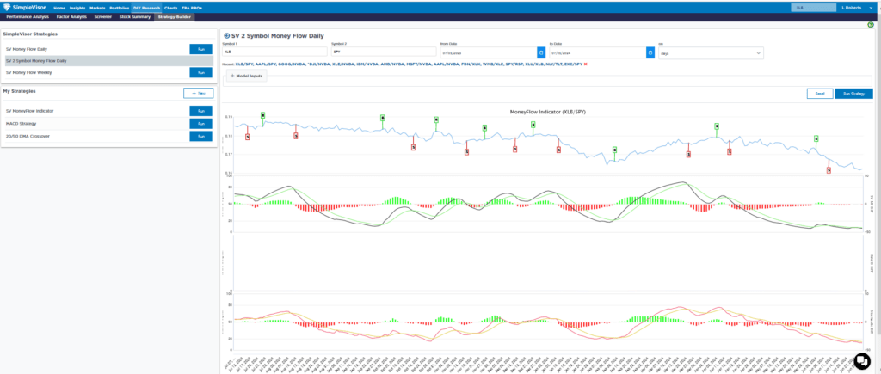Select SV Money Flow Weekly strategy
881x374 pixels.
(x=29, y=73)
